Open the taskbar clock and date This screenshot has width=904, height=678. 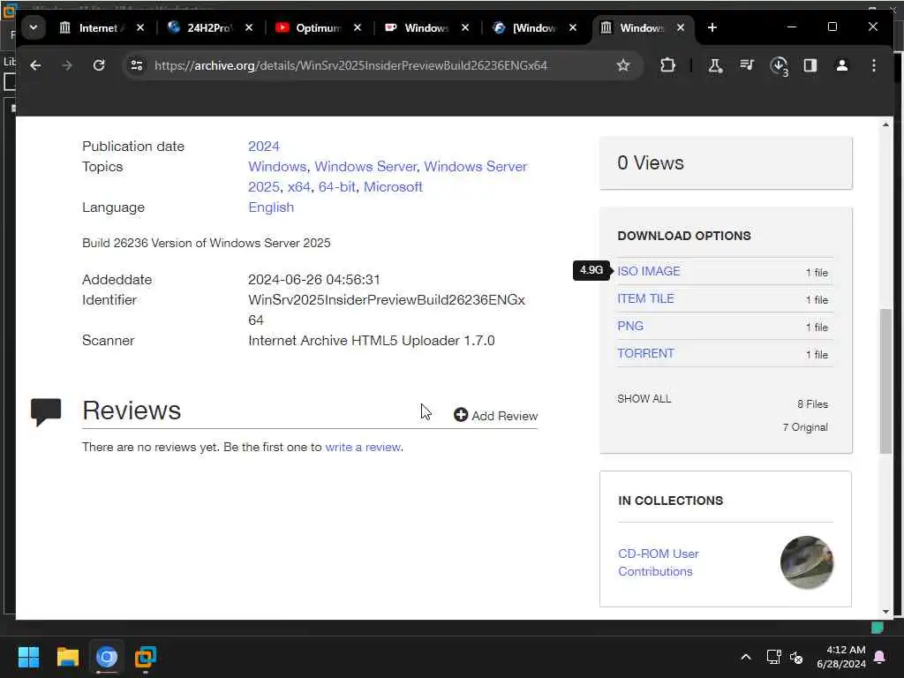click(841, 657)
